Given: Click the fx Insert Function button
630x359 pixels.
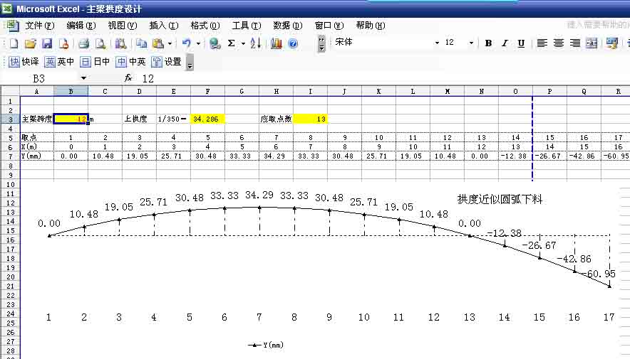Looking at the screenshot, I should (128, 77).
